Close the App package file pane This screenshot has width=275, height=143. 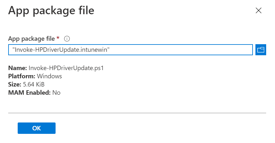(x=259, y=10)
